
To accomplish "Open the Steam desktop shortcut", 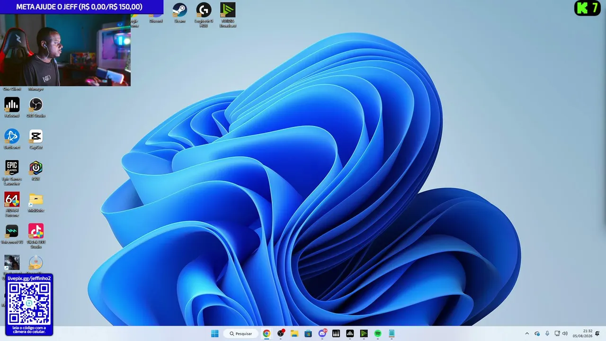I will (x=179, y=13).
